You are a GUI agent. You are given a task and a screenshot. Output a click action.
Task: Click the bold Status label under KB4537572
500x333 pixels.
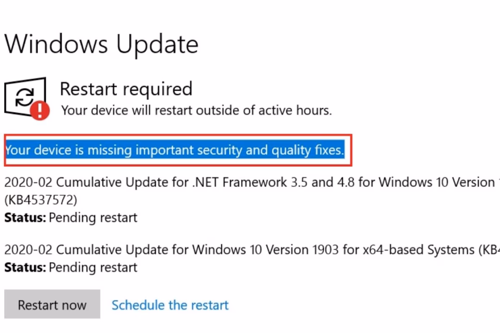(25, 217)
